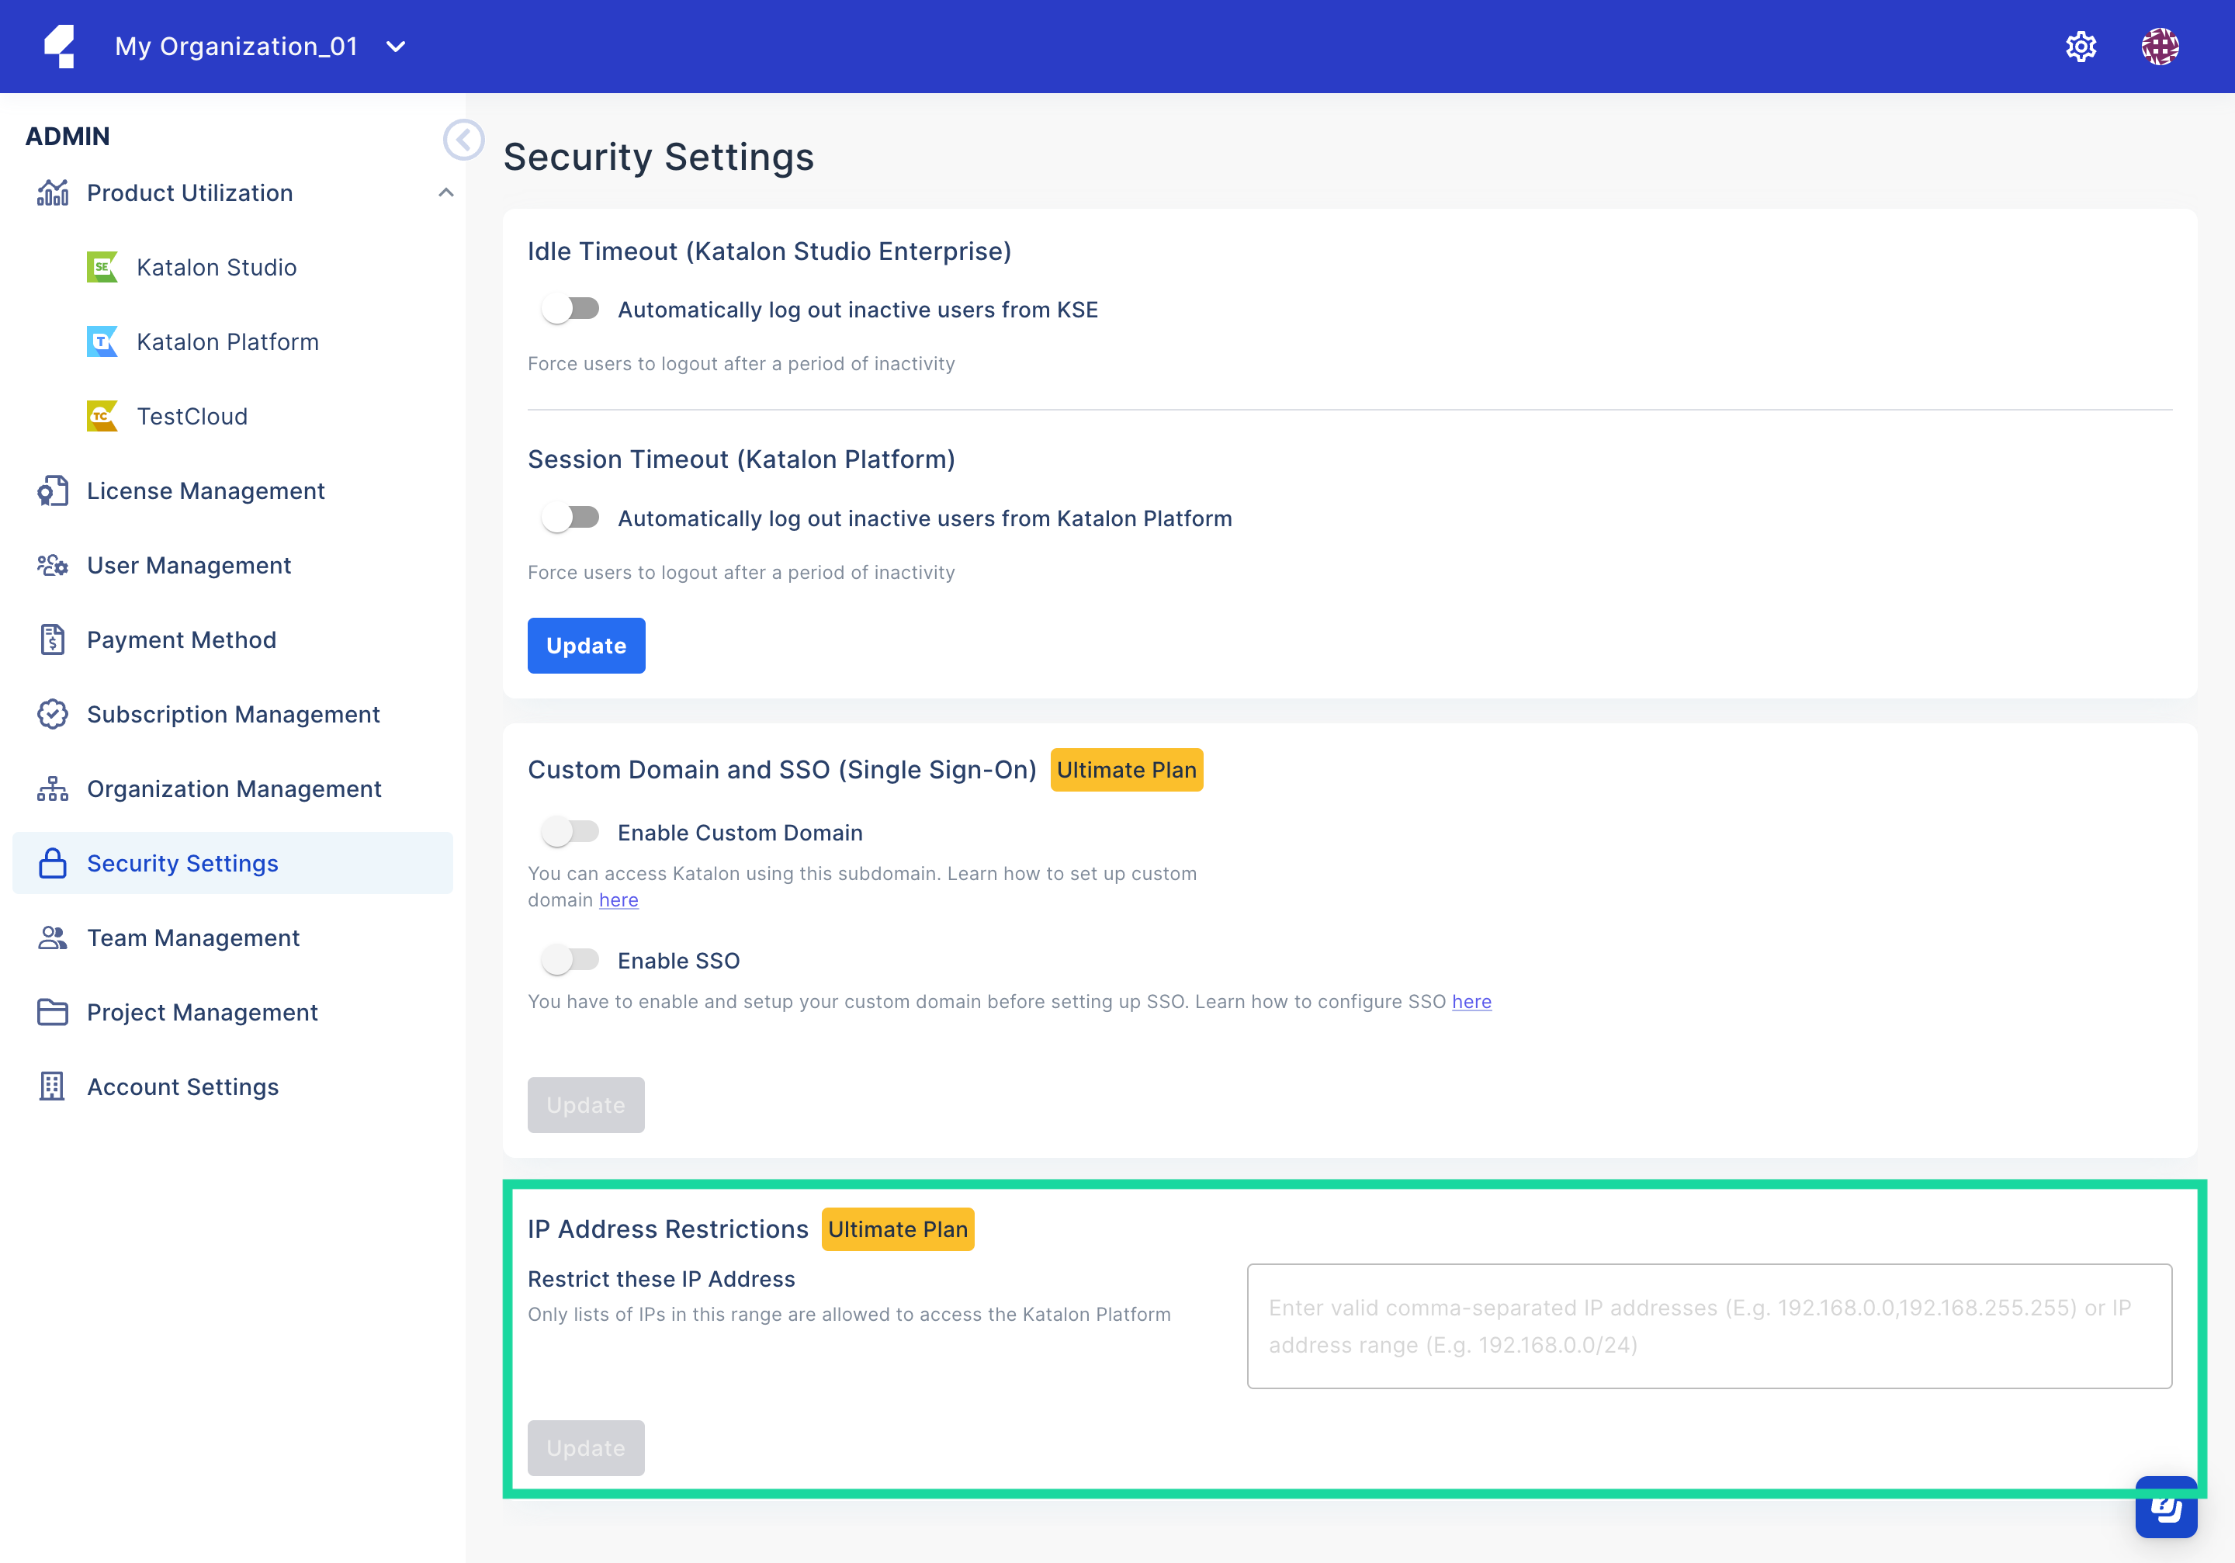This screenshot has width=2235, height=1563.
Task: Click the SSO Ultimate Plan badge
Action: pyautogui.click(x=1126, y=770)
